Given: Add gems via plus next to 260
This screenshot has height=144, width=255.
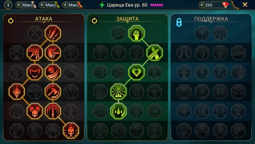Looking at the screenshot, I should (x=202, y=5).
